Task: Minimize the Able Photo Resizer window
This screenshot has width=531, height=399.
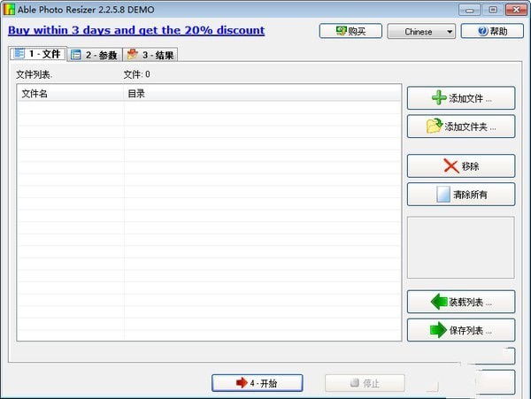Action: pos(469,10)
